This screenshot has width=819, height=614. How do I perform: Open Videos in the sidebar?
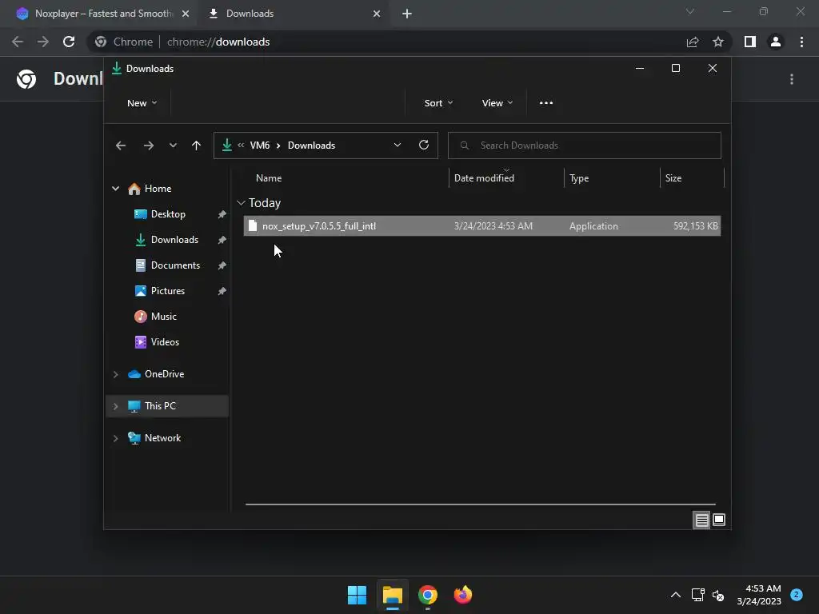(x=157, y=342)
